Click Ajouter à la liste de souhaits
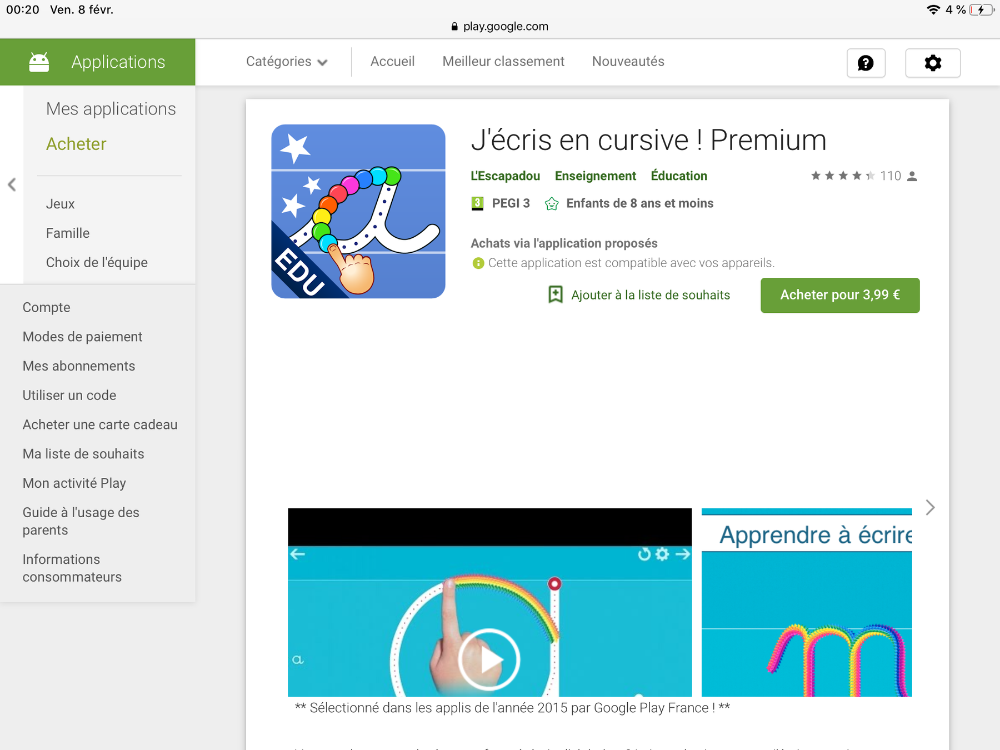This screenshot has width=1000, height=750. coord(651,295)
